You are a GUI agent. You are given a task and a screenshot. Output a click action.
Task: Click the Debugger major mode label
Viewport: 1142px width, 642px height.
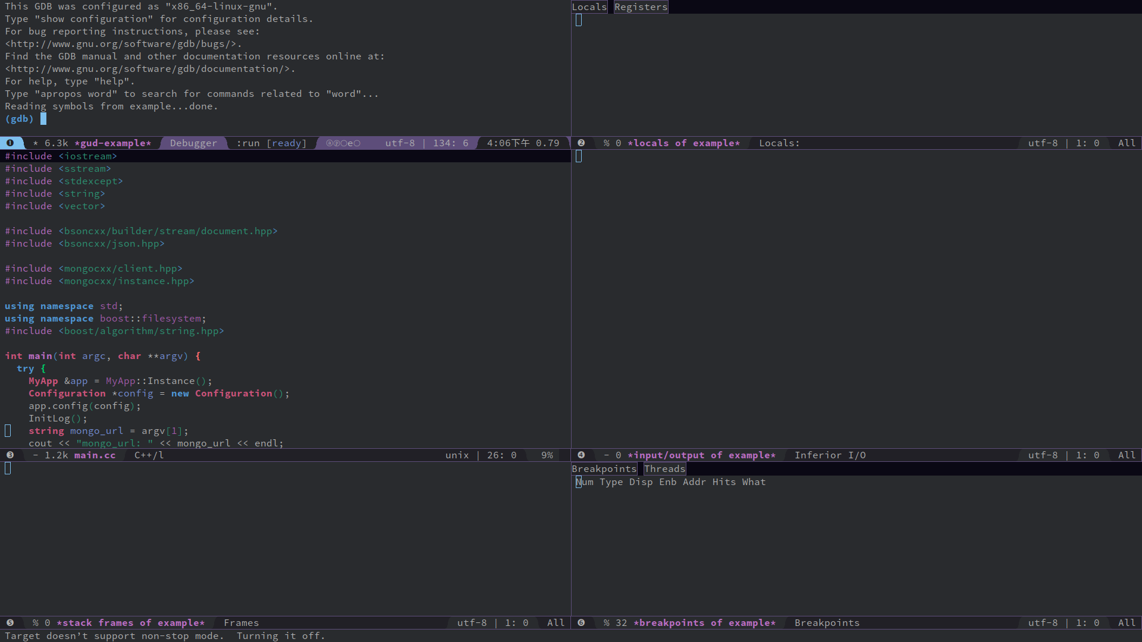(193, 143)
